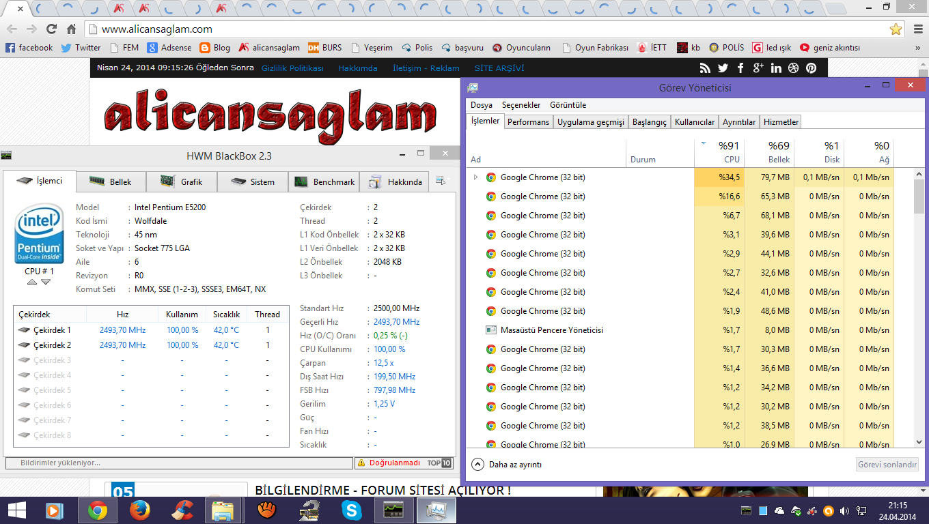The image size is (929, 524).
Task: Select the Çekirdek 2 row in HWM BlackBox
Action: click(x=150, y=345)
